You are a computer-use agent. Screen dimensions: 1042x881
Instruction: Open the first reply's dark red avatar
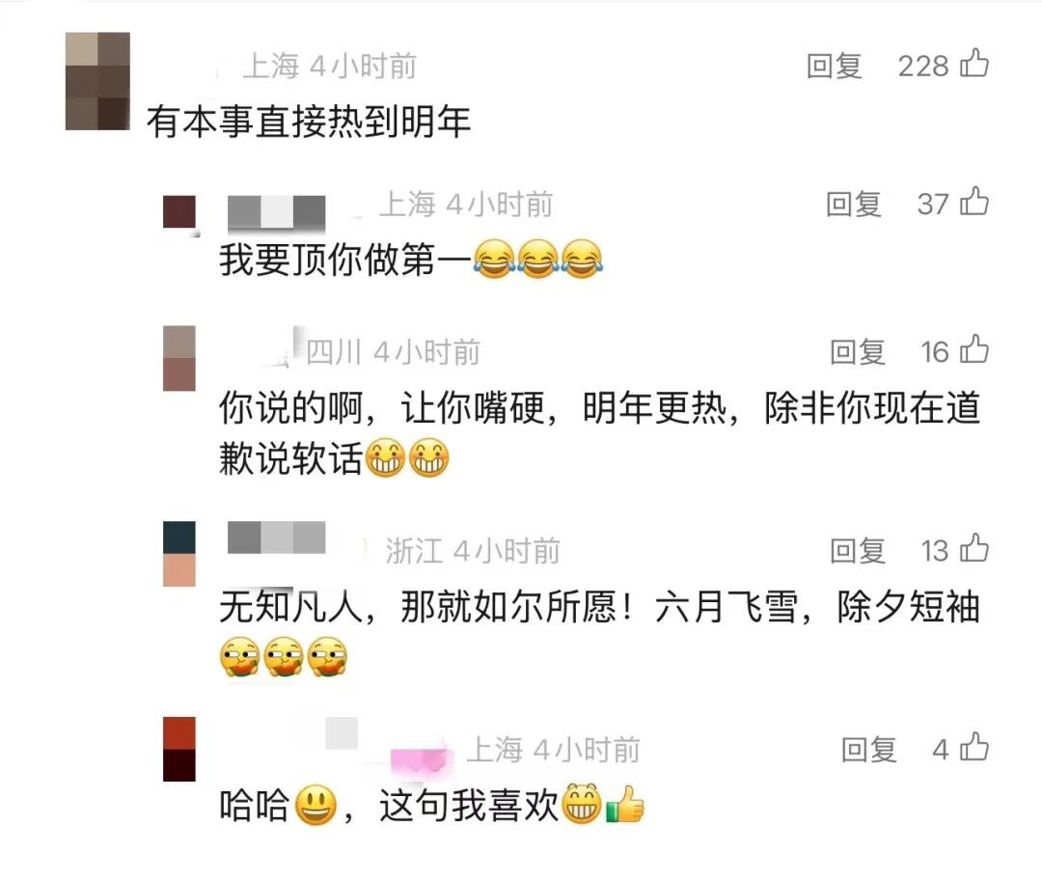tap(179, 212)
